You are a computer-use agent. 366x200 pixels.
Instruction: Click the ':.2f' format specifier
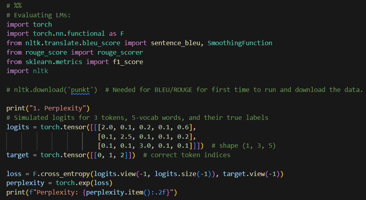(158, 192)
